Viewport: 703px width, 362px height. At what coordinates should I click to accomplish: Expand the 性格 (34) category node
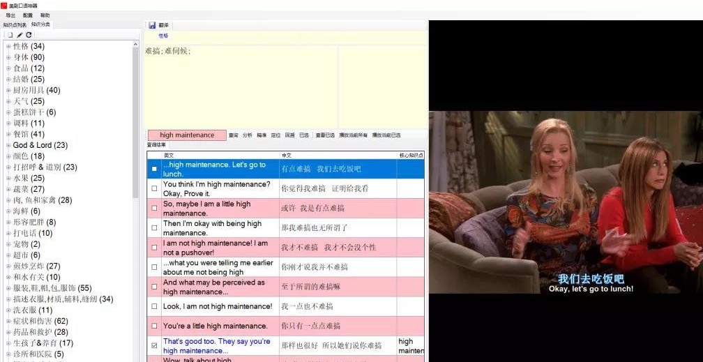(x=8, y=46)
